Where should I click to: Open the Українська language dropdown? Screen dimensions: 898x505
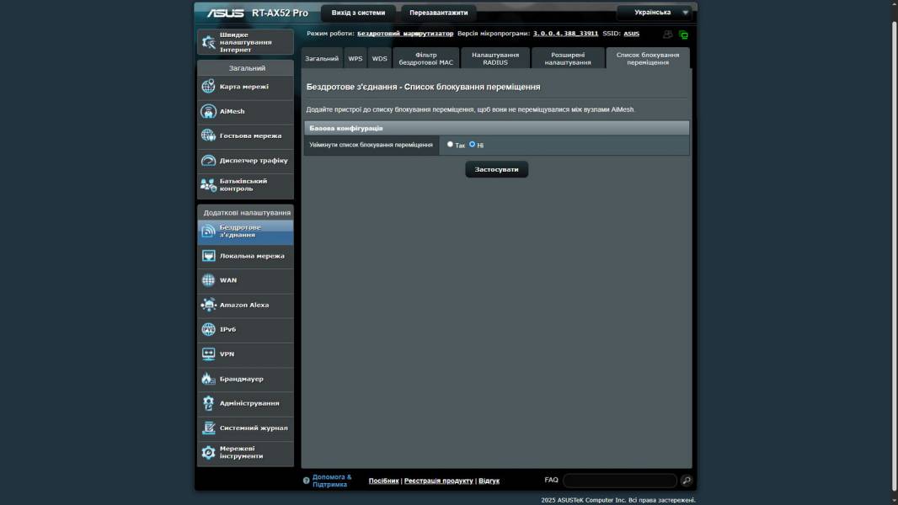[x=655, y=13]
